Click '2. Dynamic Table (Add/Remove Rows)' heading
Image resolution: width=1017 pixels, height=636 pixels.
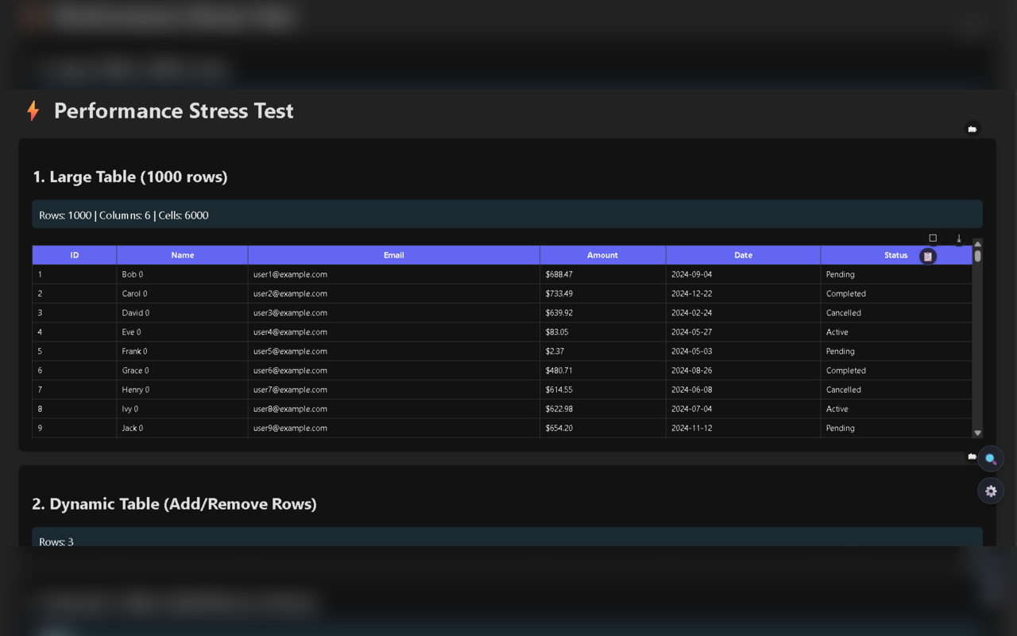175,504
